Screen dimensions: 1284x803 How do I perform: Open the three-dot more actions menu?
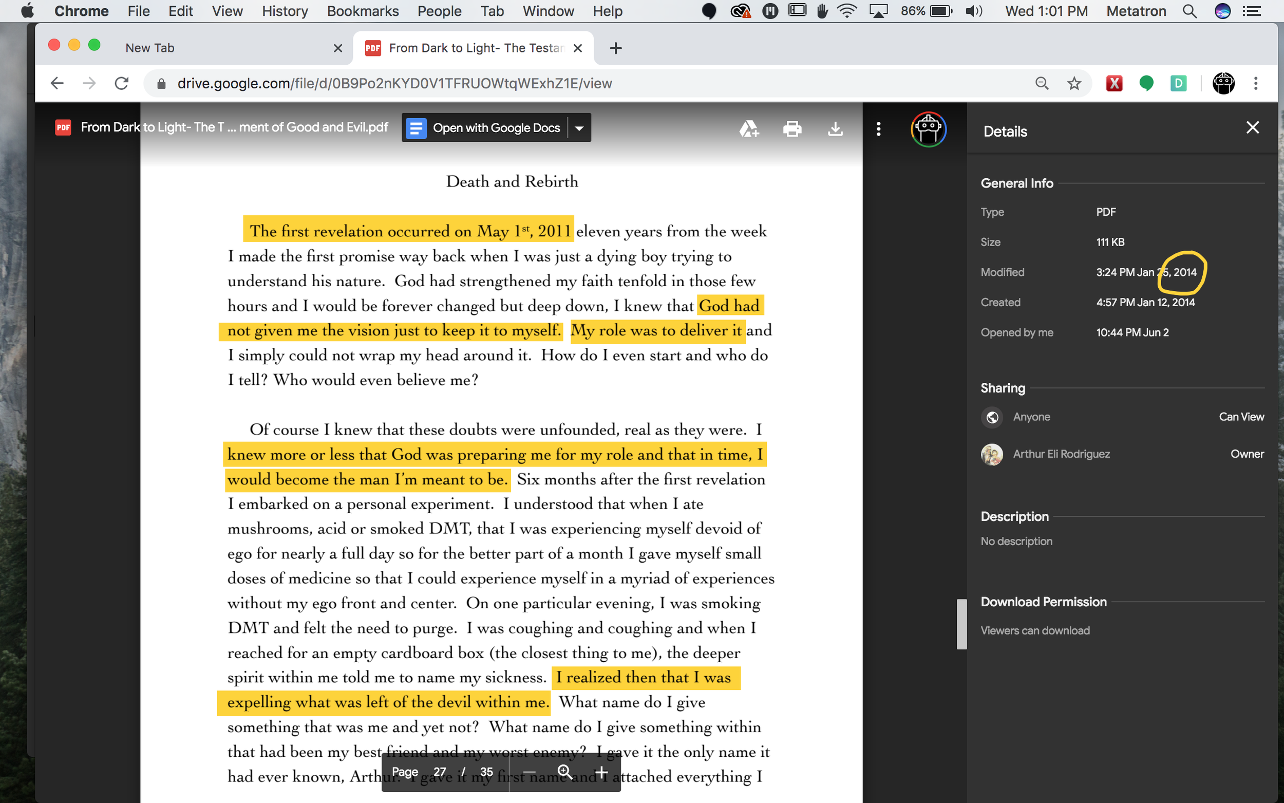pyautogui.click(x=878, y=128)
